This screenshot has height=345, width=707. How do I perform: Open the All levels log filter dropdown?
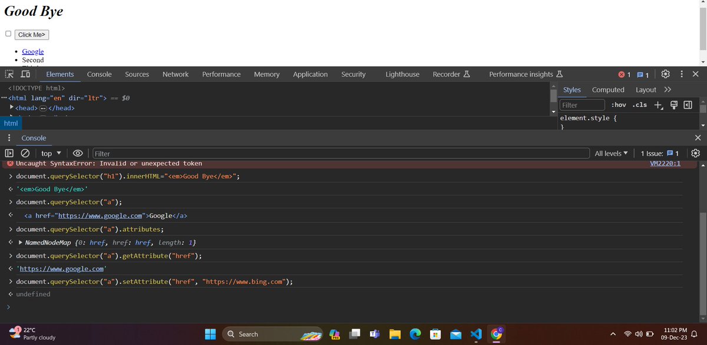(x=611, y=153)
